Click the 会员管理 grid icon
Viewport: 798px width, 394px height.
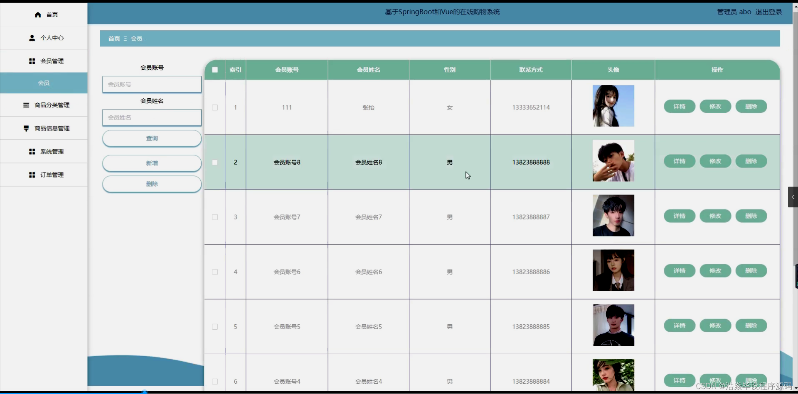pos(32,61)
